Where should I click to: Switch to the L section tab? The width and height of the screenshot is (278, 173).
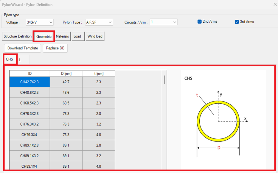20,60
